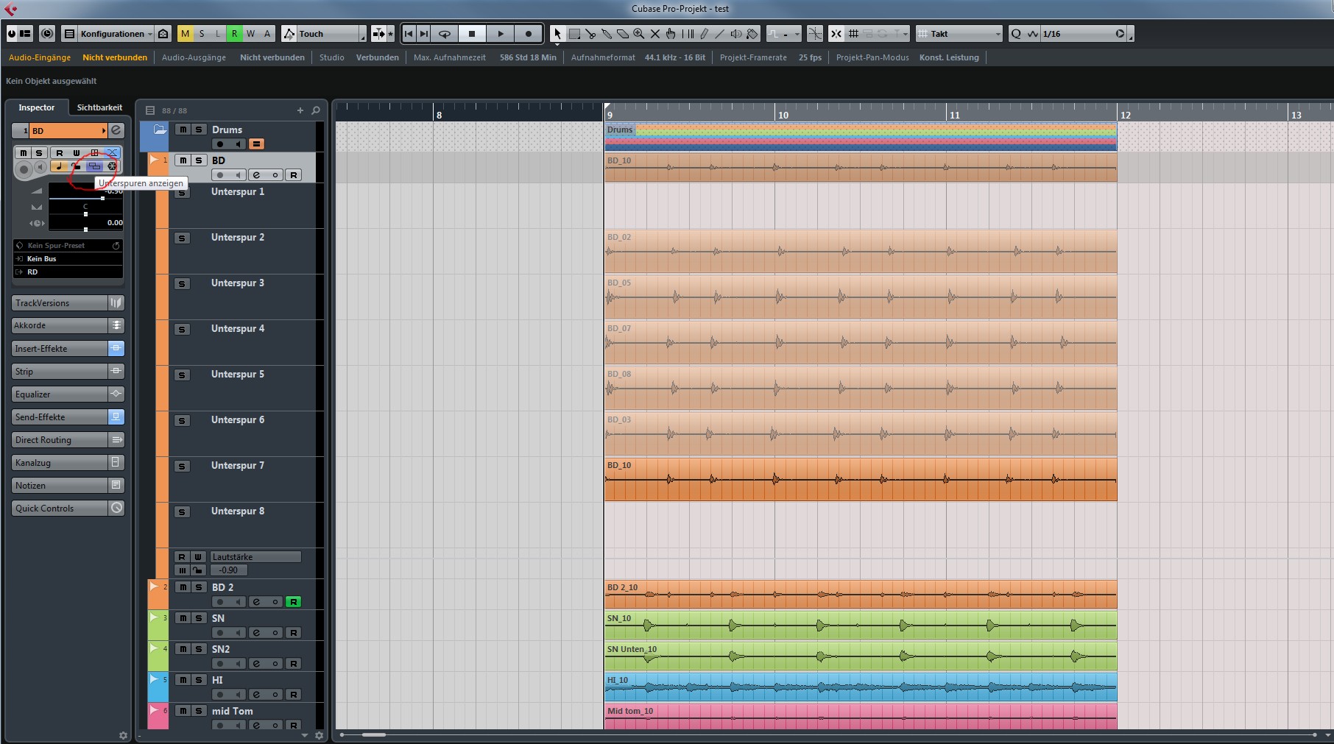Click the Freeze Audio Channel snowflake icon
The height and width of the screenshot is (744, 1334).
pos(112,166)
